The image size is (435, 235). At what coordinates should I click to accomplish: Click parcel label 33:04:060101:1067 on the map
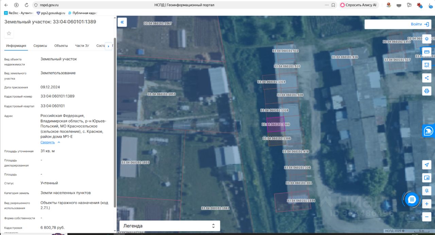pos(158,23)
